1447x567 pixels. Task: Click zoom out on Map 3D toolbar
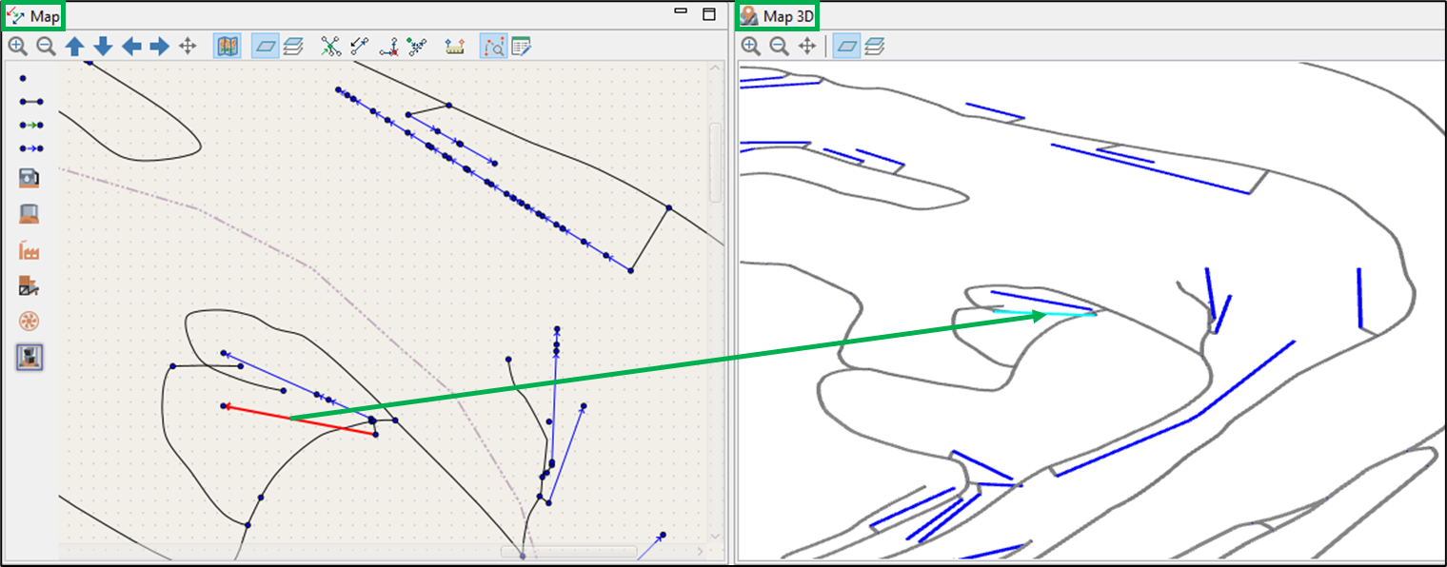coord(779,46)
